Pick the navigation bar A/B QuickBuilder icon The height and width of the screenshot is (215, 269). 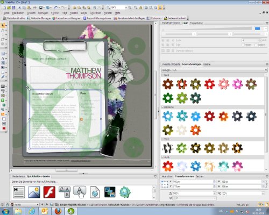point(65,192)
